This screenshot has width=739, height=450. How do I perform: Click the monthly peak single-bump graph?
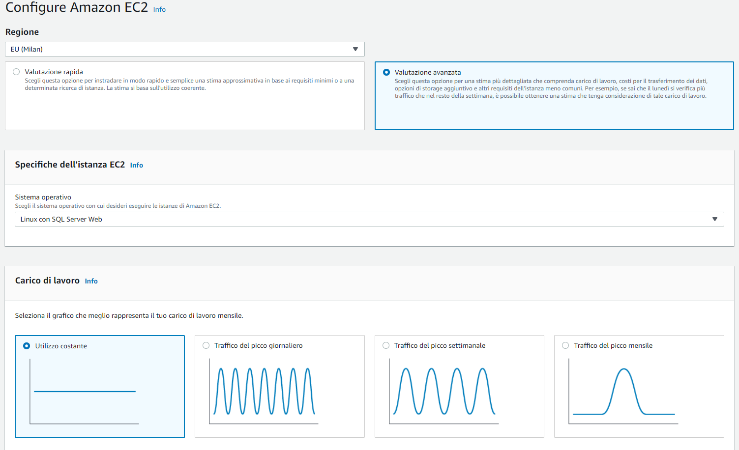(x=623, y=392)
